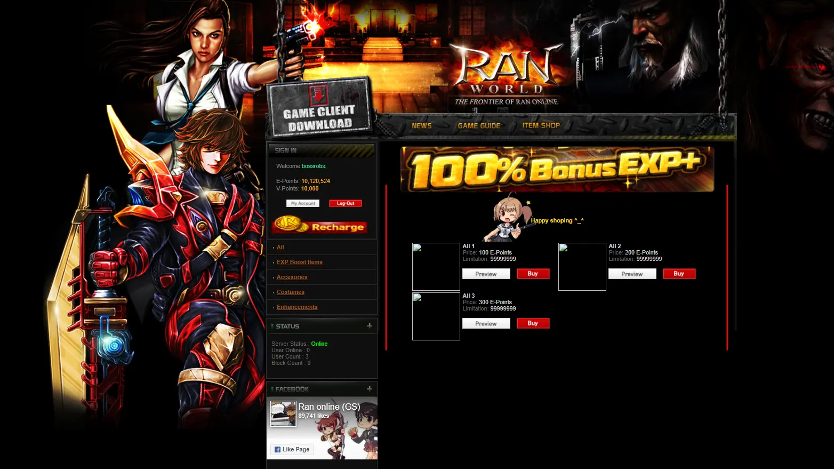The height and width of the screenshot is (469, 834).
Task: Click the Block Count : 0 line
Action: 291,363
